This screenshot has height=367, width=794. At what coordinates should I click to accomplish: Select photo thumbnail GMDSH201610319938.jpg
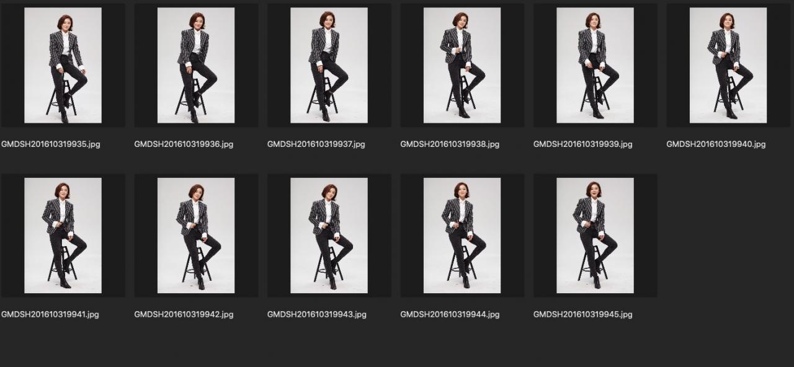462,65
